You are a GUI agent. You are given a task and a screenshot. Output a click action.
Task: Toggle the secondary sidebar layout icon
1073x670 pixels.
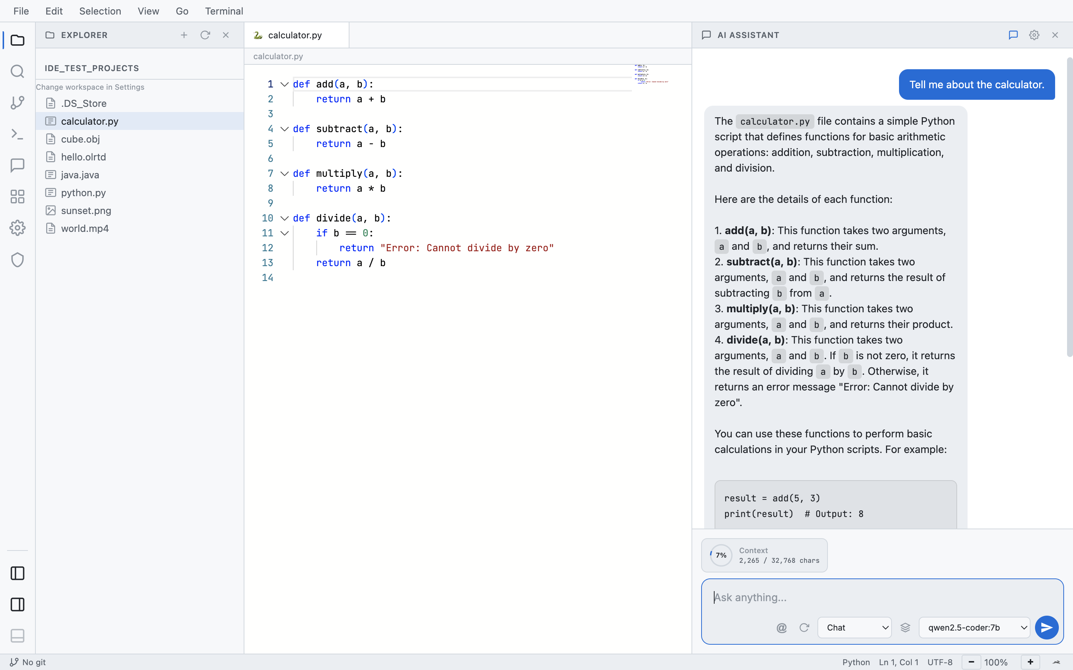(x=17, y=604)
